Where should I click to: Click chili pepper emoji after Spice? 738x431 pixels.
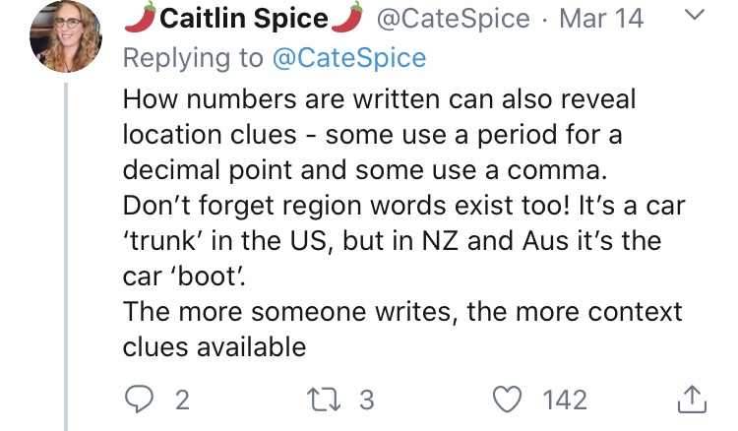pyautogui.click(x=347, y=17)
